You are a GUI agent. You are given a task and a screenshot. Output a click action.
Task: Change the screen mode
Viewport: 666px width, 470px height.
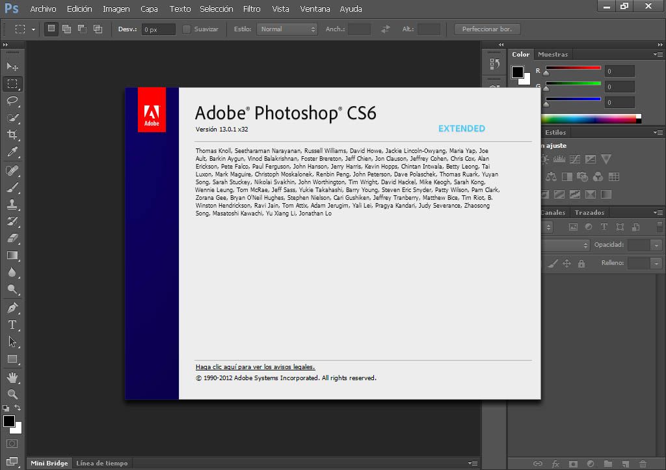pos(12,462)
